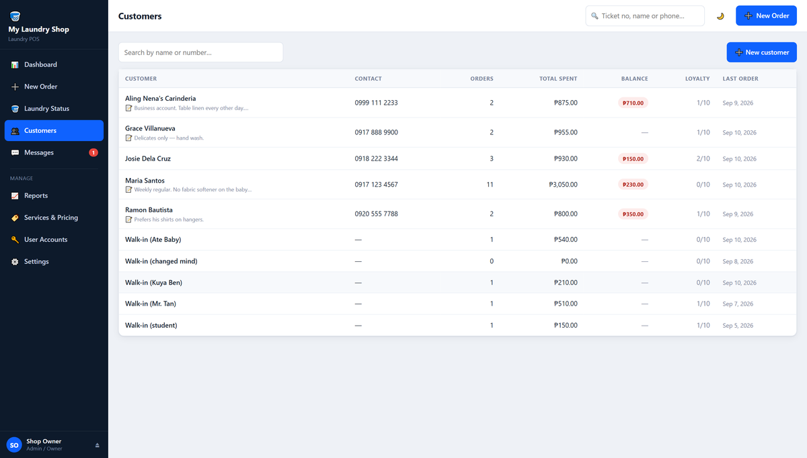
Task: Click the ₱710.00 balance badge for Aling Nena's
Action: pyautogui.click(x=633, y=103)
